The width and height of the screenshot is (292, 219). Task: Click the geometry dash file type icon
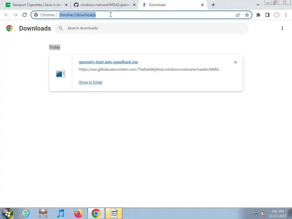(x=60, y=74)
